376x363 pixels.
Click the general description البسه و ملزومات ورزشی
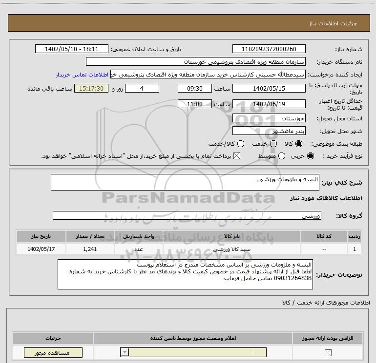(185, 182)
